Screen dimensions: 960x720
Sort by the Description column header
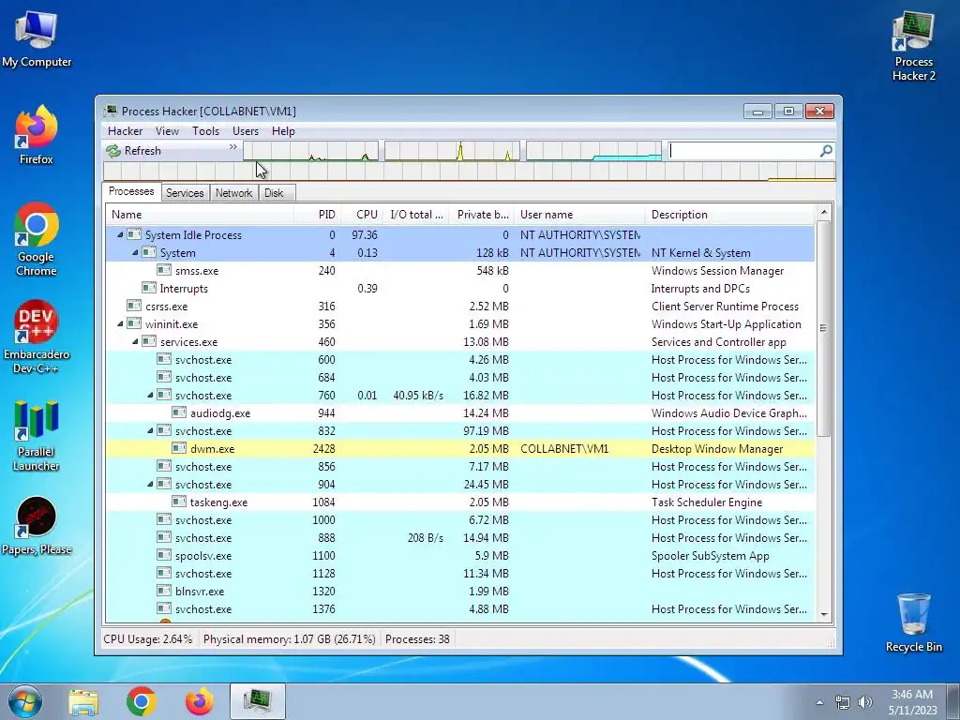[729, 215]
